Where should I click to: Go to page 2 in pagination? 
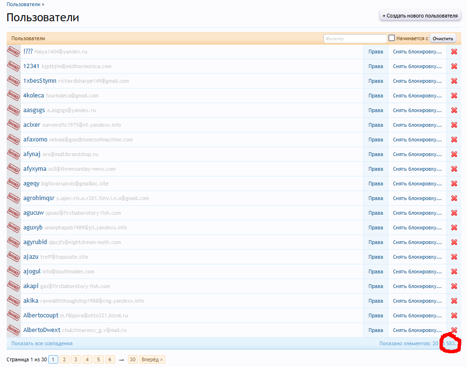point(65,360)
